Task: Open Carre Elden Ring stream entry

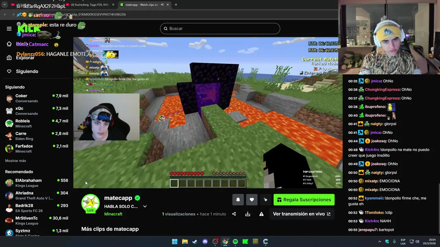Action: [36, 136]
